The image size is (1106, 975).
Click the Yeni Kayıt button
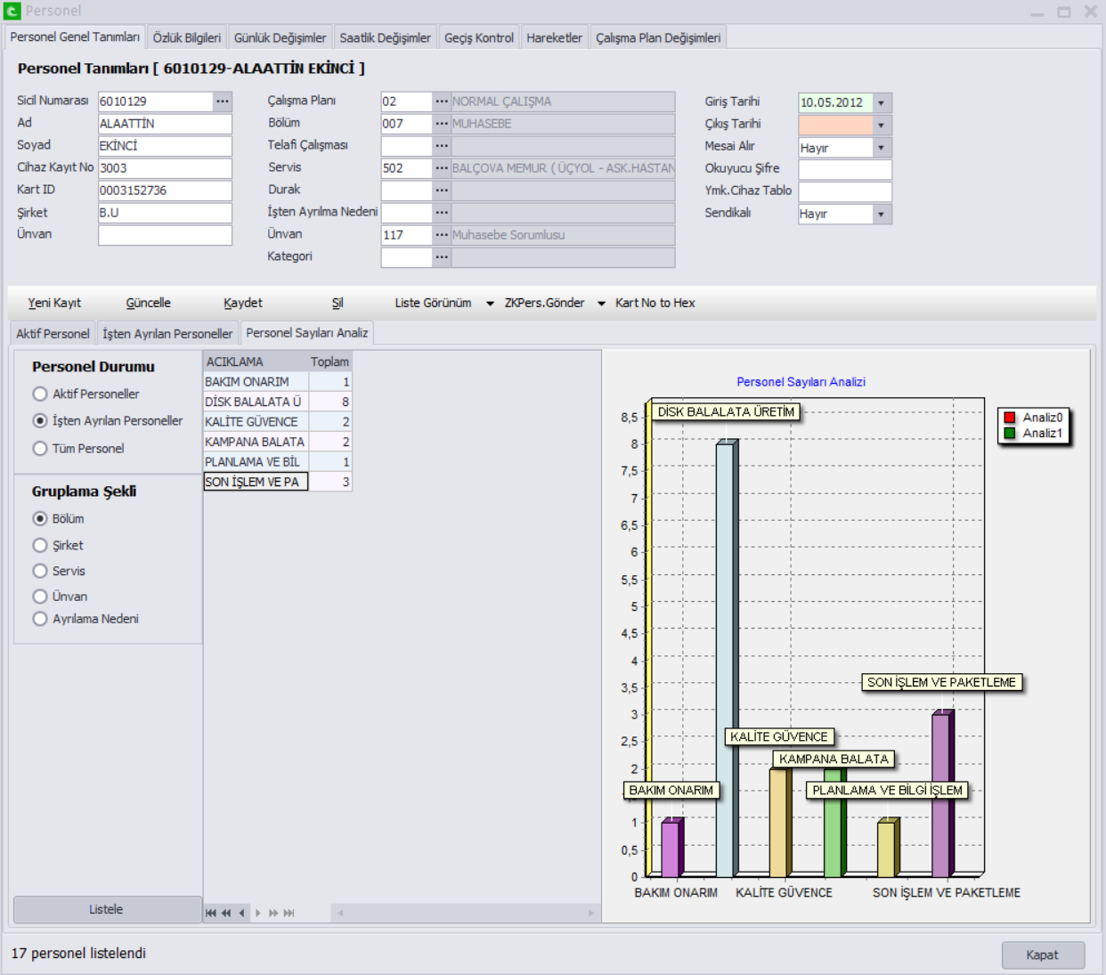coord(54,303)
